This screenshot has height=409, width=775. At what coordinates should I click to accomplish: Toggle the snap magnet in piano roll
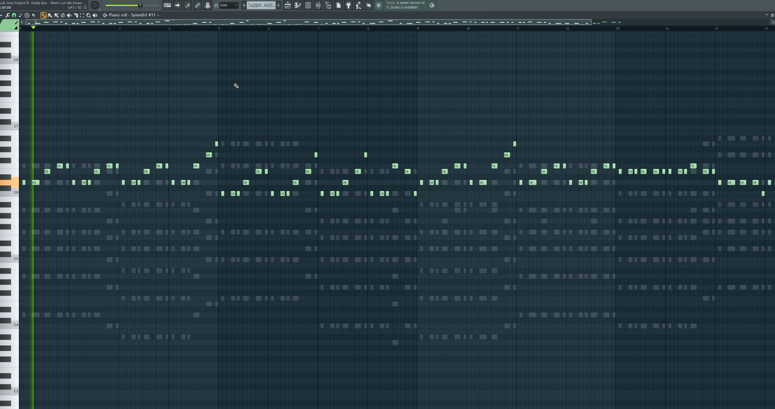[14, 16]
